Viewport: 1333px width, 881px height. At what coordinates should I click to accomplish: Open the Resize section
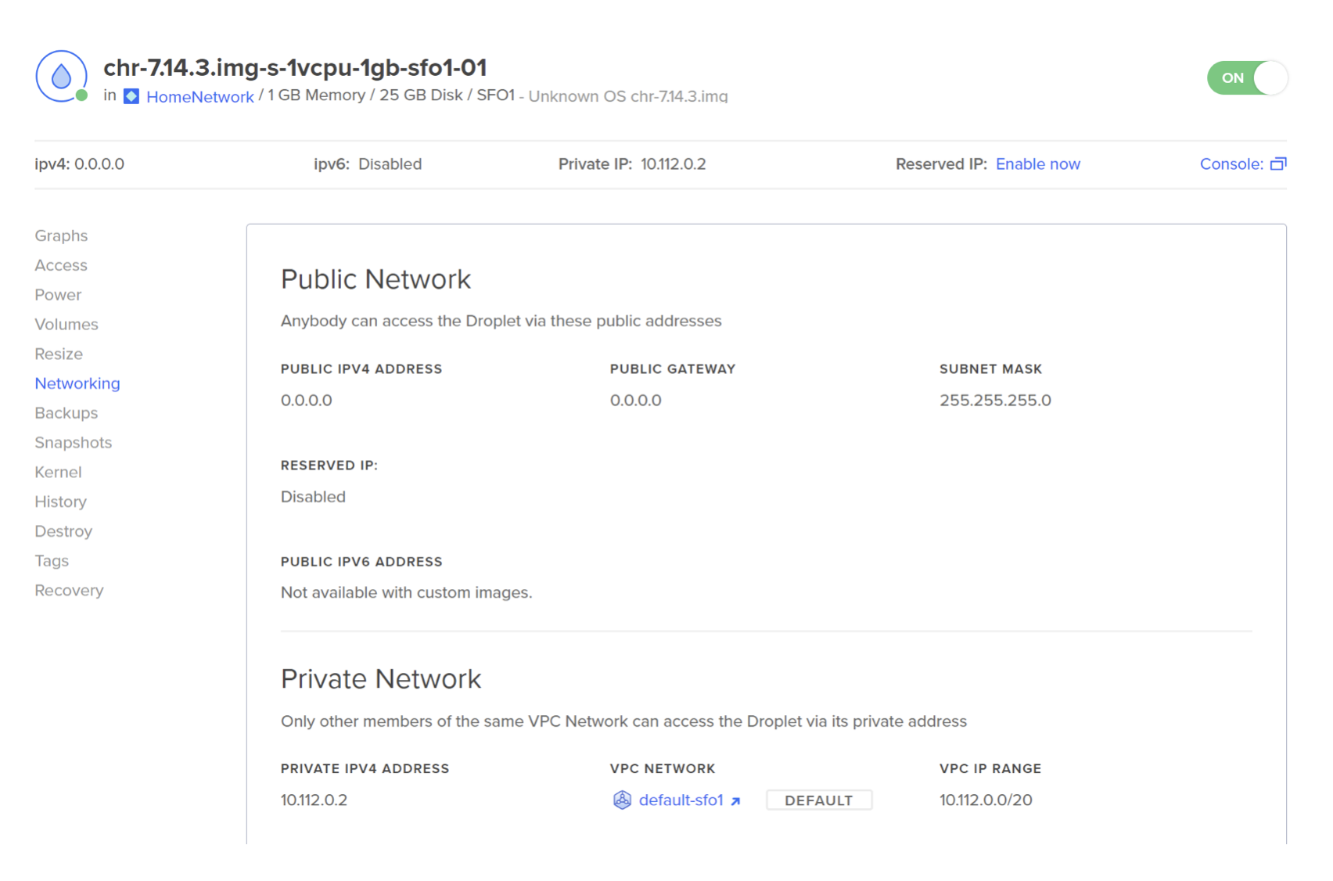[59, 354]
